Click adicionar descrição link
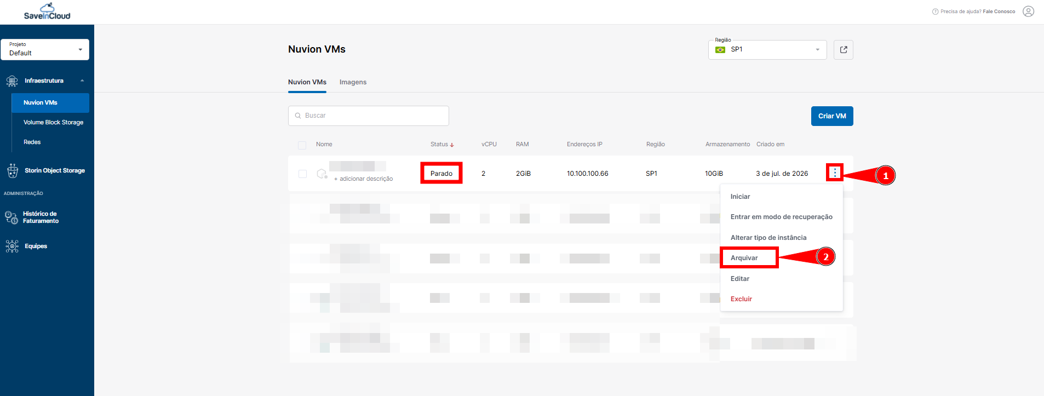The width and height of the screenshot is (1044, 396). coord(364,179)
